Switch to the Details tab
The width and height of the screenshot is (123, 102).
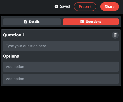pos(32,22)
